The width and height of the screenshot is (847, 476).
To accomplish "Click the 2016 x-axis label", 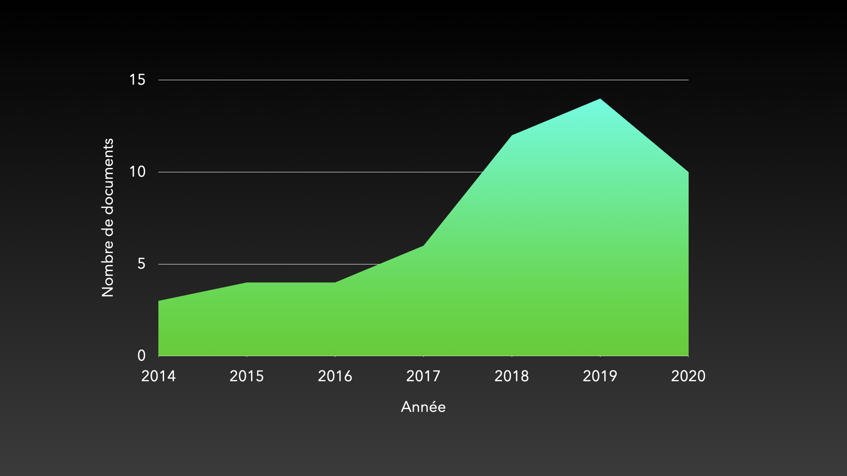I will pos(335,376).
